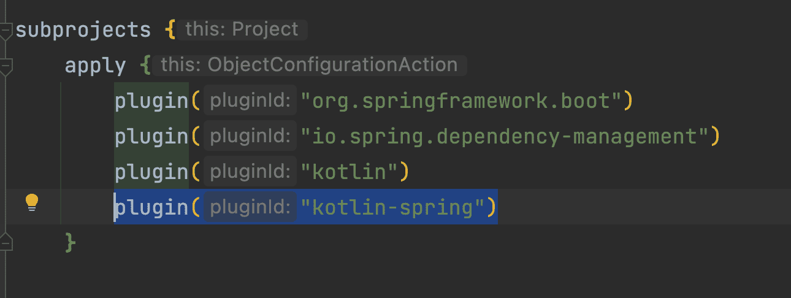Viewport: 791px width, 298px height.
Task: Click pluginId hint before "kotlin" string
Action: pos(250,172)
